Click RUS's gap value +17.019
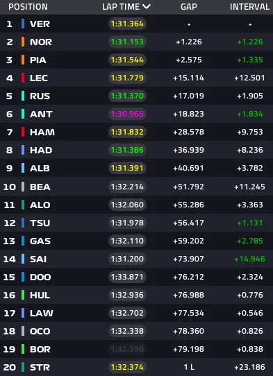 pyautogui.click(x=188, y=96)
